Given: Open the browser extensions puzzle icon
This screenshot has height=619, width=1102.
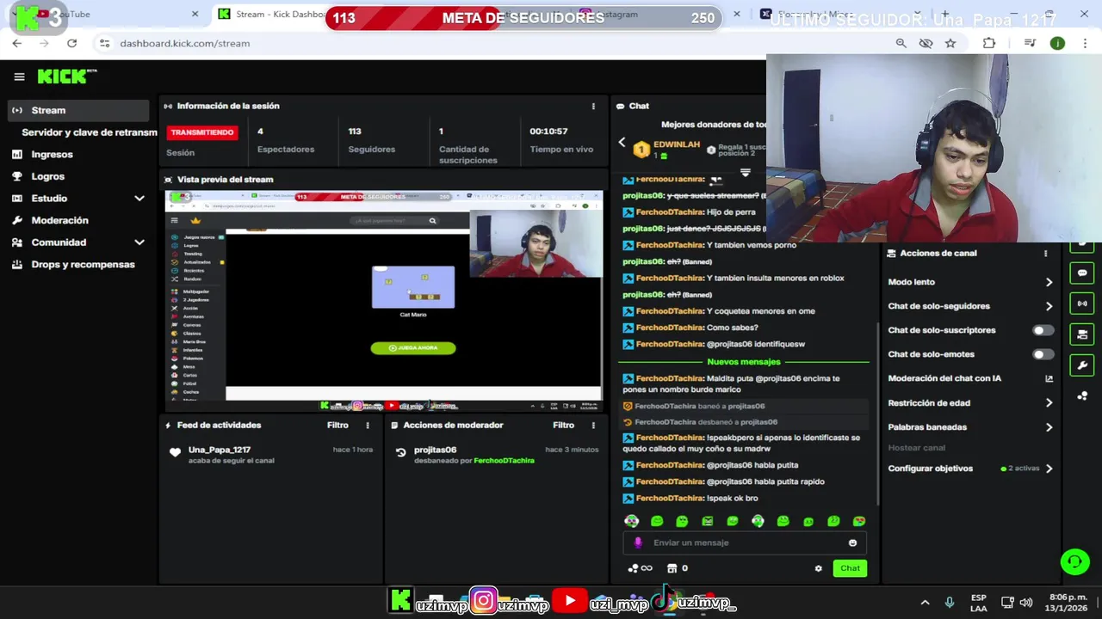Looking at the screenshot, I should [x=988, y=43].
